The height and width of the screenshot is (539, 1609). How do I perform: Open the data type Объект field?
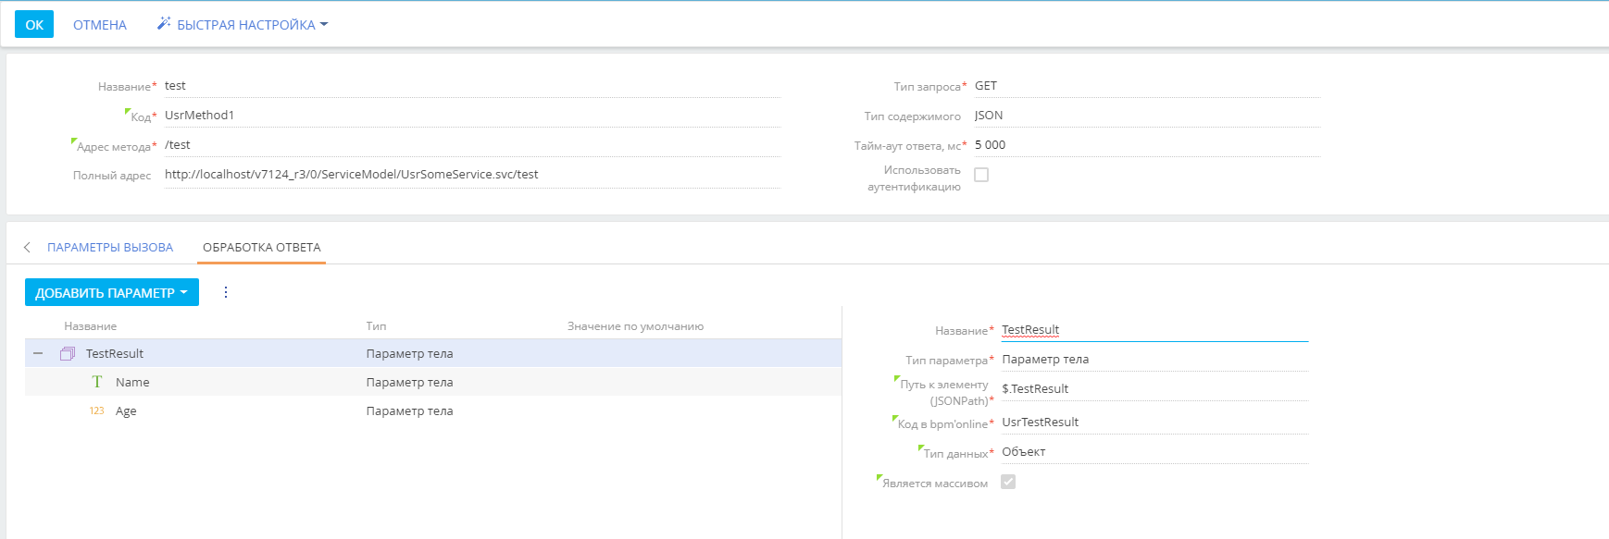(x=1154, y=452)
